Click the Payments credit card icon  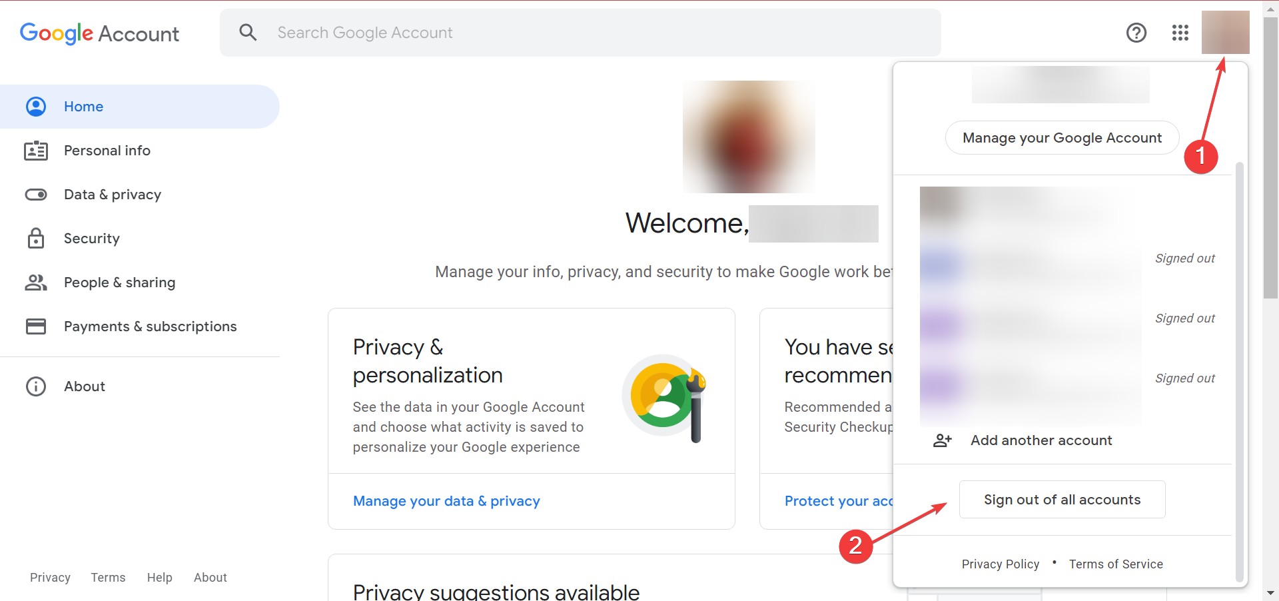click(x=36, y=326)
